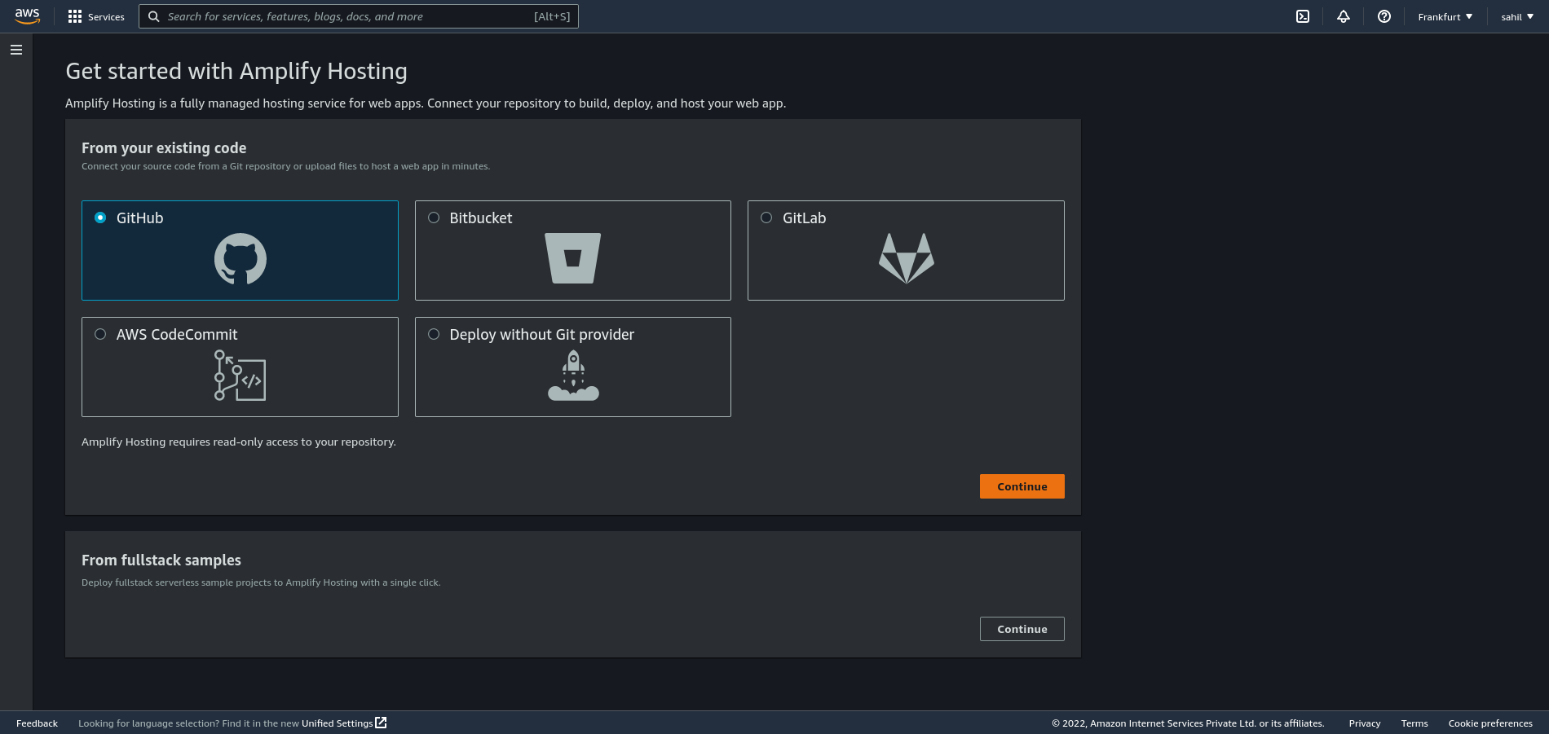The image size is (1549, 734).
Task: Click the Deploy without Git provider label
Action: (541, 335)
